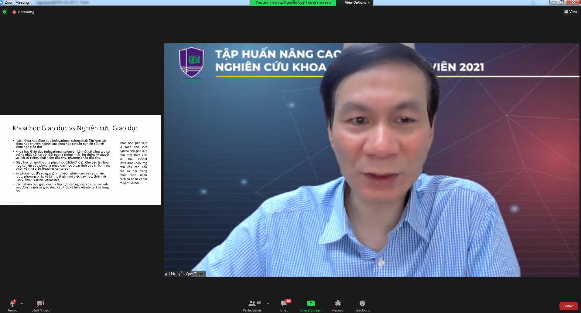Open the Reactions menu

point(362,304)
